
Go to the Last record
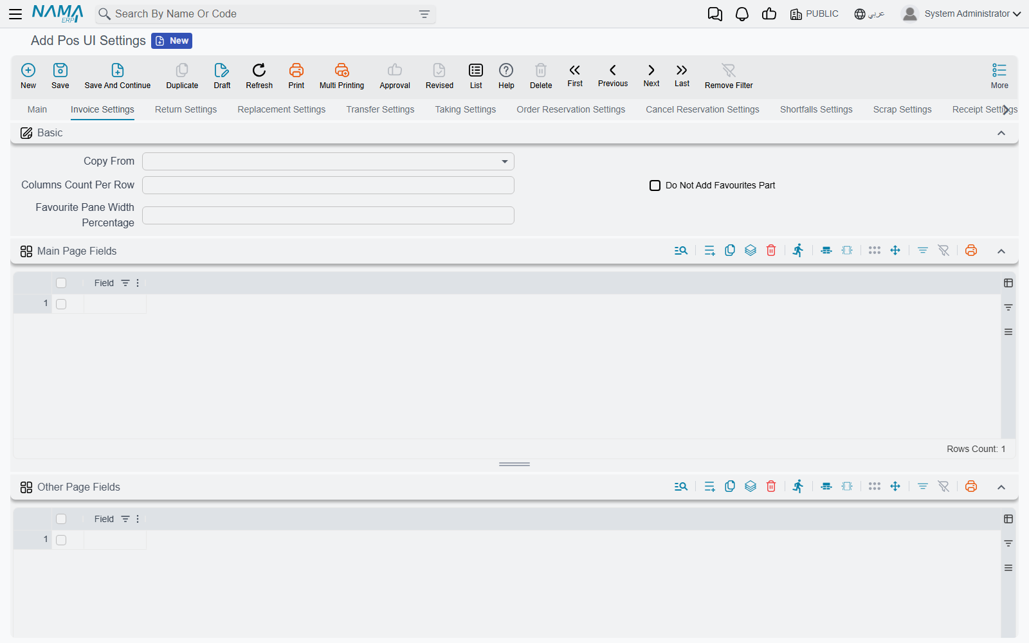point(682,75)
